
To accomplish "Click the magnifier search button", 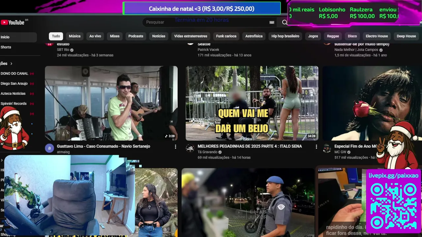I will [x=284, y=22].
